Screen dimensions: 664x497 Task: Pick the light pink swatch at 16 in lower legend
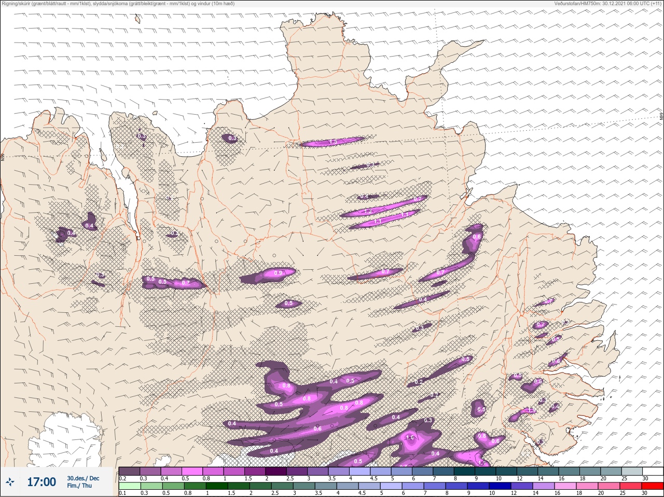565,487
